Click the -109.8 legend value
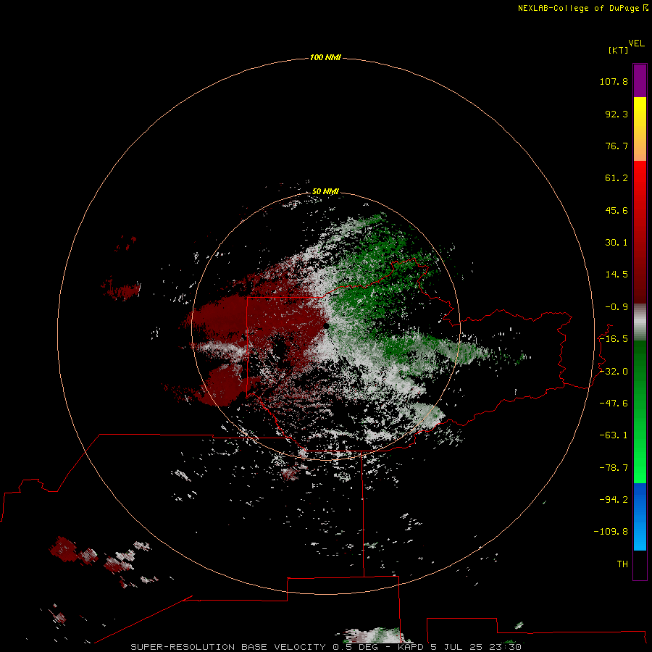Viewport: 652px width, 652px height. point(611,532)
